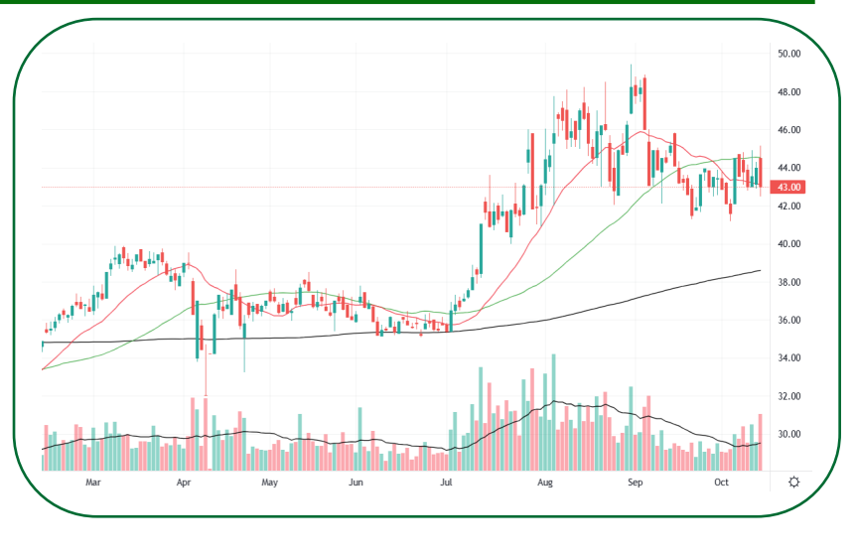This screenshot has width=857, height=556.
Task: Select the Jul label on time axis
Action: [x=446, y=483]
